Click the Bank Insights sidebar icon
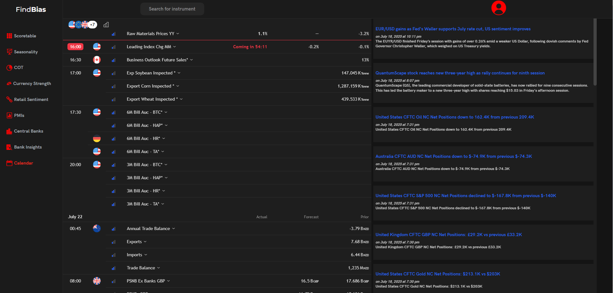Viewport: 613px width, 293px height. (x=9, y=147)
